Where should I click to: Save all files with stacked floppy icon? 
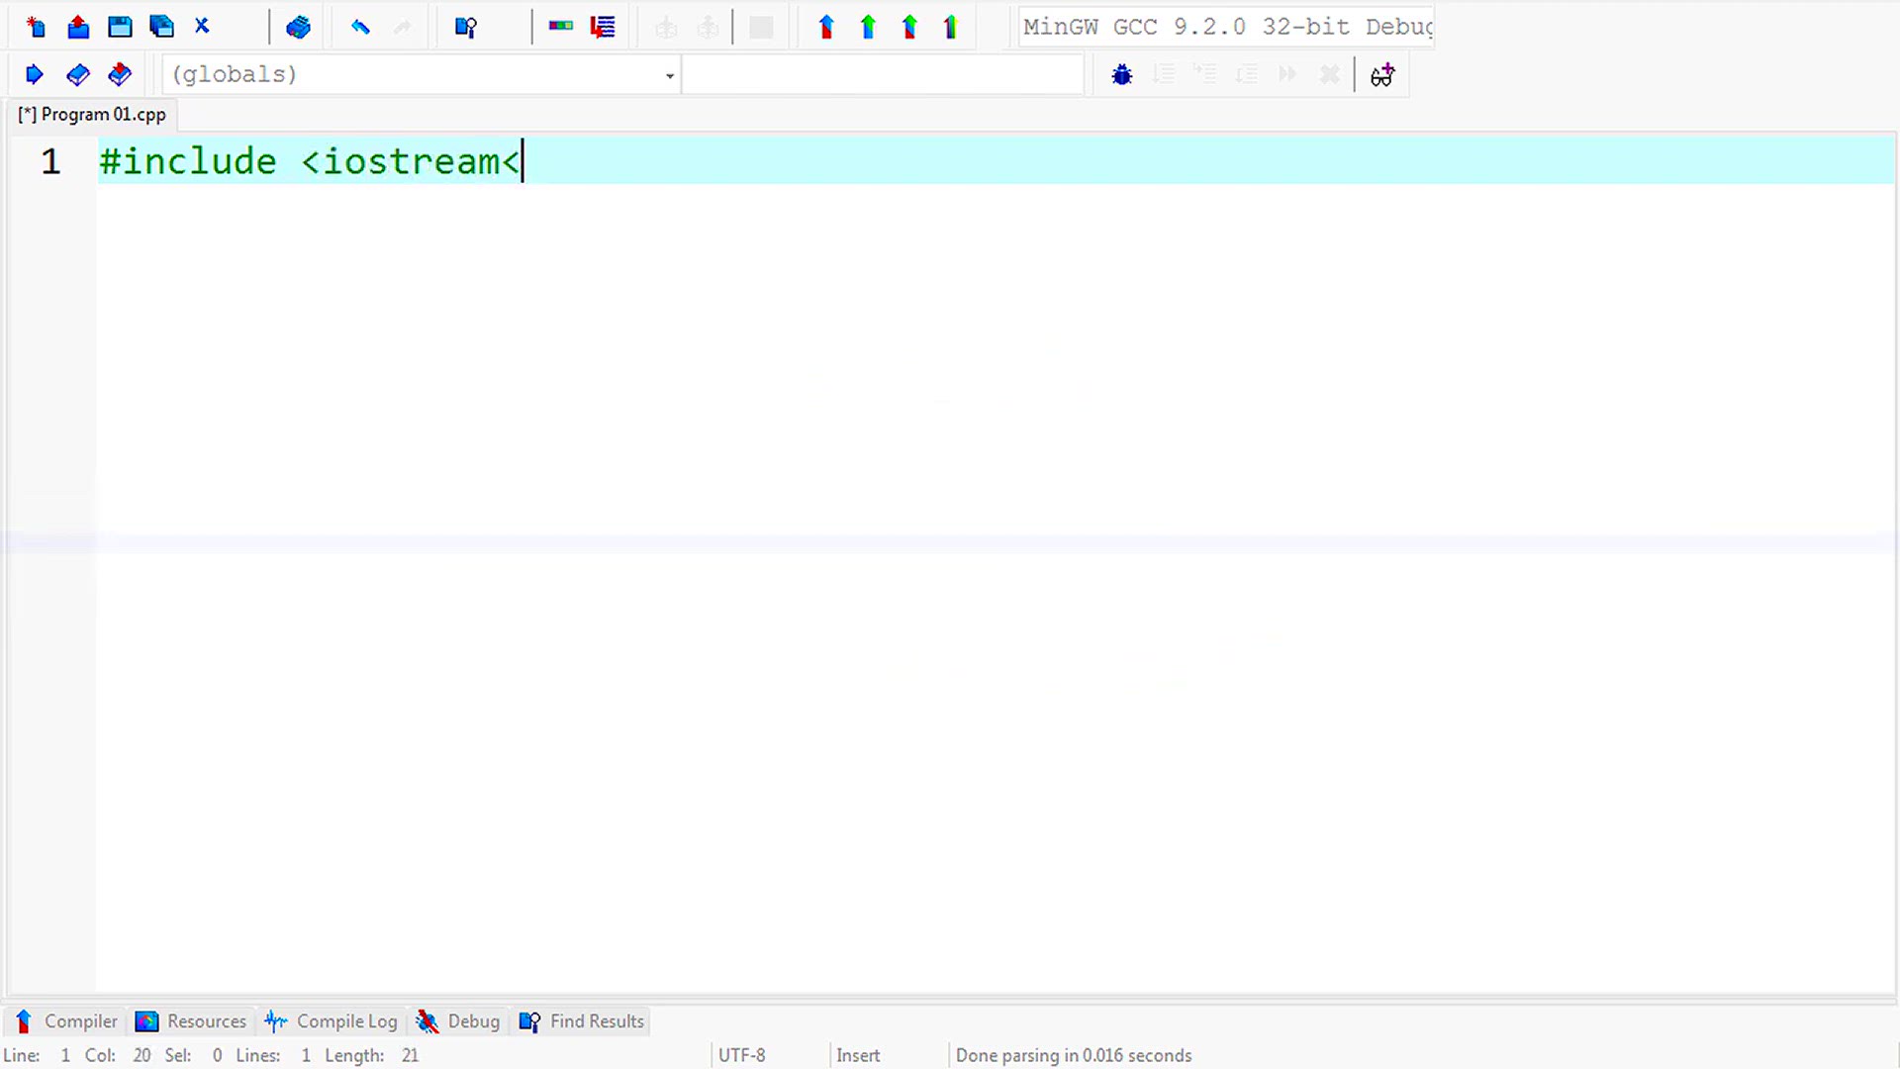(161, 27)
